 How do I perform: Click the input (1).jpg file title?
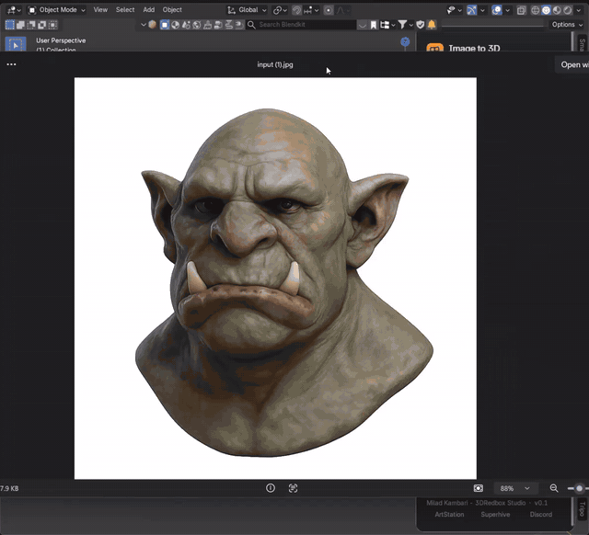pos(275,64)
